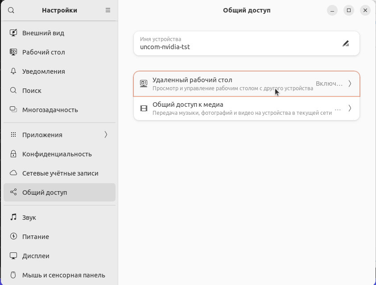
Task: Click the remote desktop screen icon
Action: [x=144, y=84]
